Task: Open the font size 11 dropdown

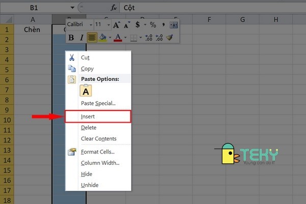Action: [x=109, y=25]
